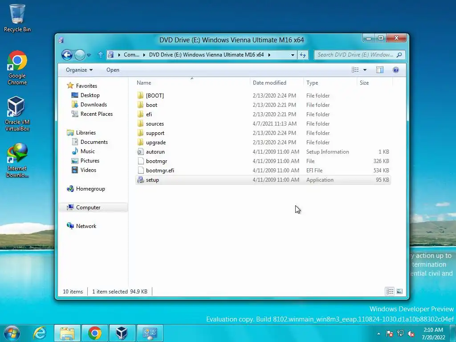
Task: Toggle the preview pane
Action: (380, 70)
